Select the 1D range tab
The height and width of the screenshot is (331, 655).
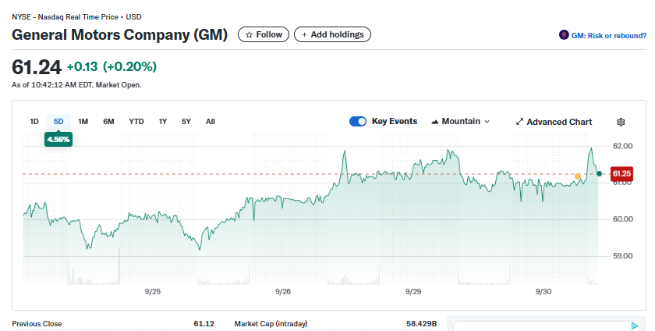(x=34, y=121)
